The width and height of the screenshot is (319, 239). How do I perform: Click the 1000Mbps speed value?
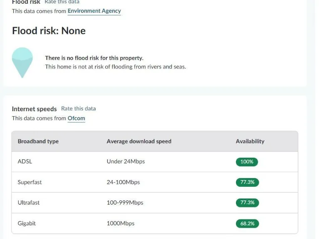[x=120, y=223]
